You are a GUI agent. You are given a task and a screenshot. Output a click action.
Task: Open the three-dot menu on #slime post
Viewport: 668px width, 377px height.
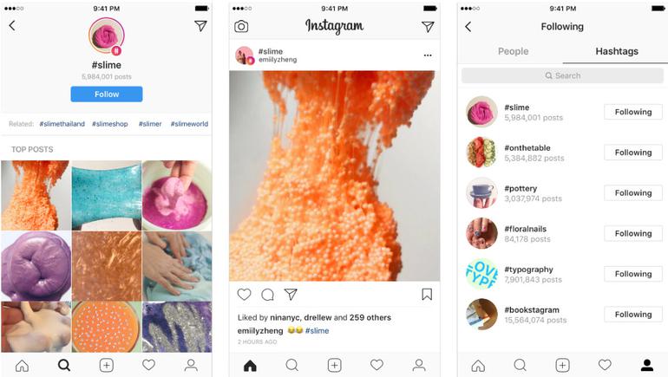(x=428, y=55)
